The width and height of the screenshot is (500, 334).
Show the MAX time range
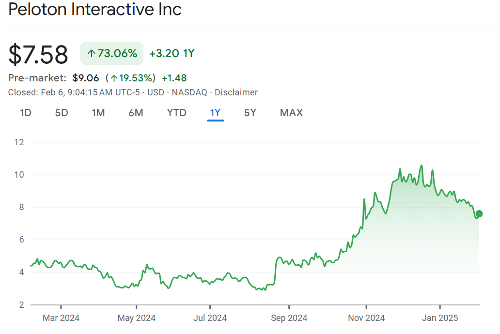(291, 113)
